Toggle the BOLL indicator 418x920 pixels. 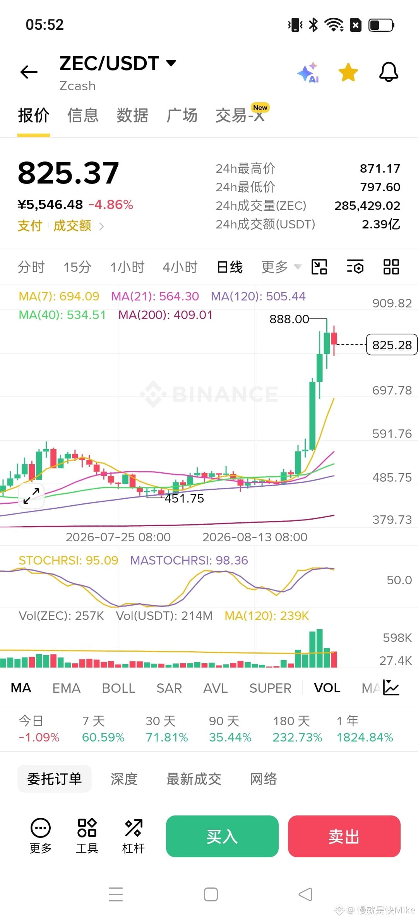pos(118,688)
